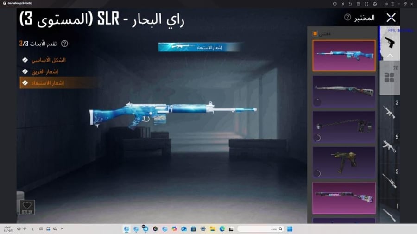
Task: Open shotgun category with 1 item
Action: tap(390, 214)
